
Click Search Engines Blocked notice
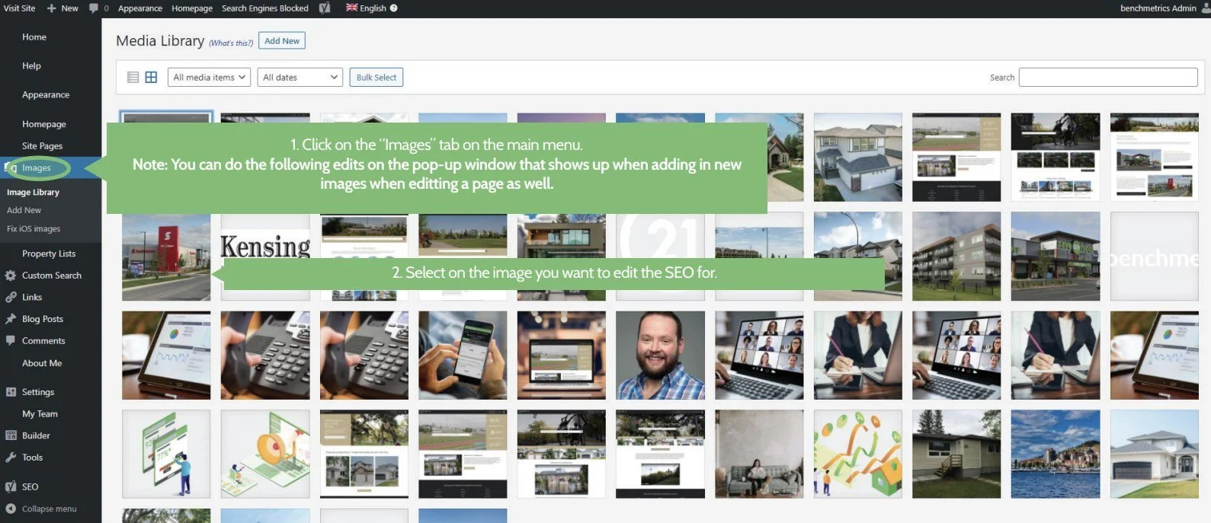265,8
